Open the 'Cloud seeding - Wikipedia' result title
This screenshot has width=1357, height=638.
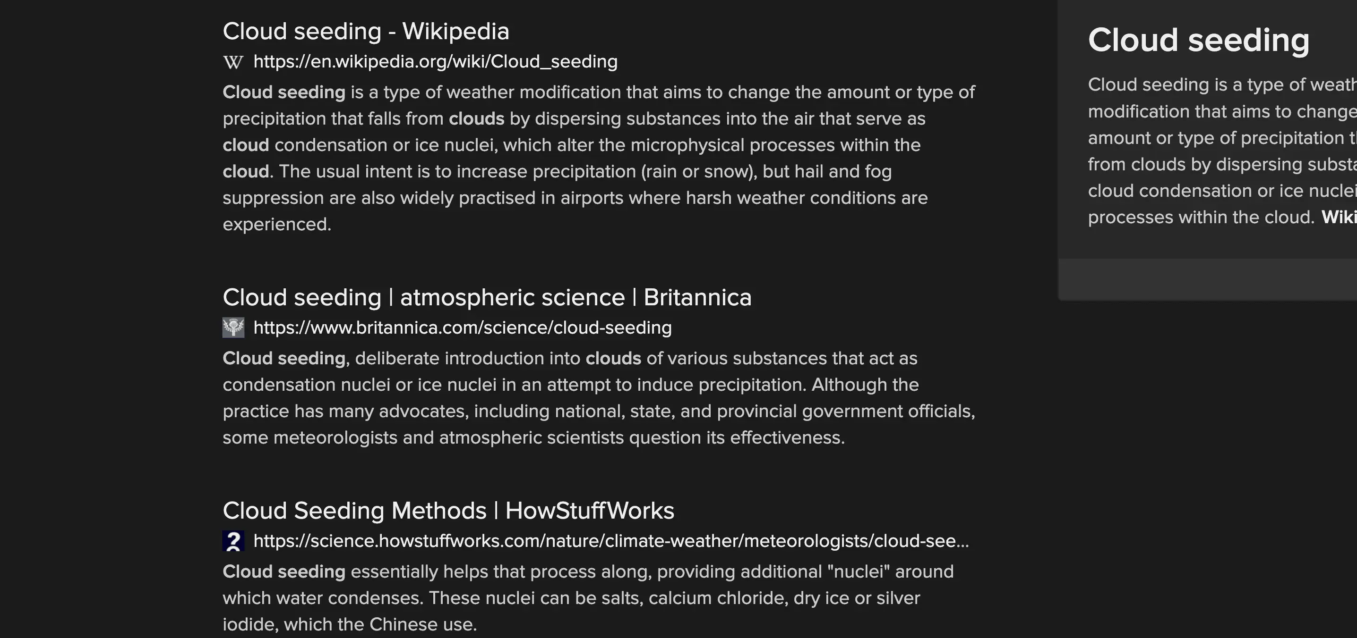click(x=366, y=32)
